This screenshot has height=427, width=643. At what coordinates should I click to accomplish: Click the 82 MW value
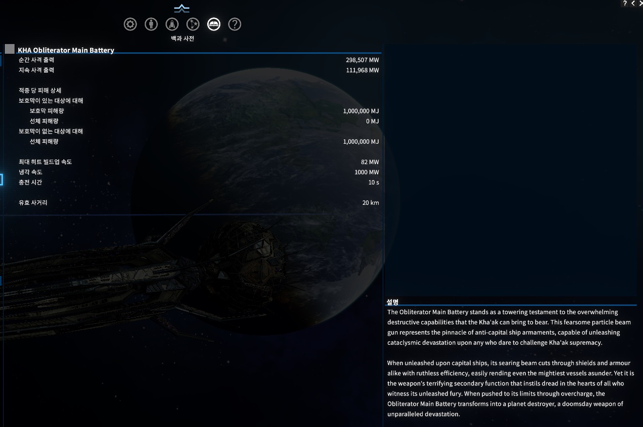click(x=370, y=162)
